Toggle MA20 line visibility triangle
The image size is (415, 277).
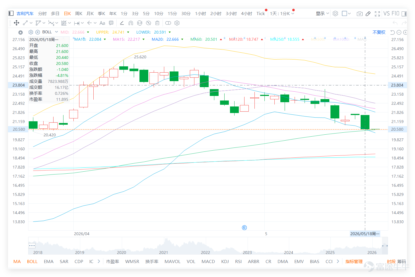coord(182,40)
